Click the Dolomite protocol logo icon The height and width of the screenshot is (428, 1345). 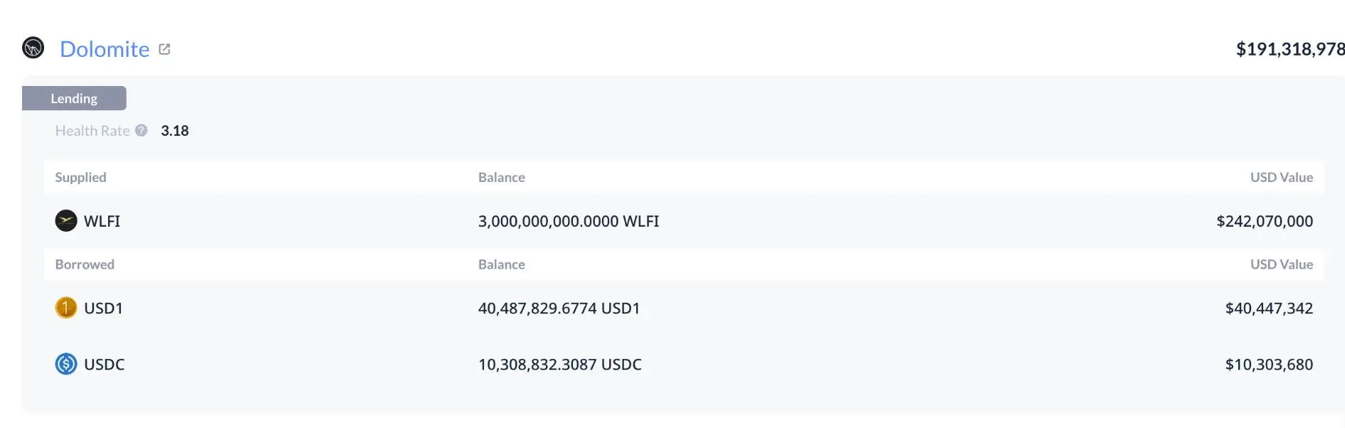pos(33,48)
